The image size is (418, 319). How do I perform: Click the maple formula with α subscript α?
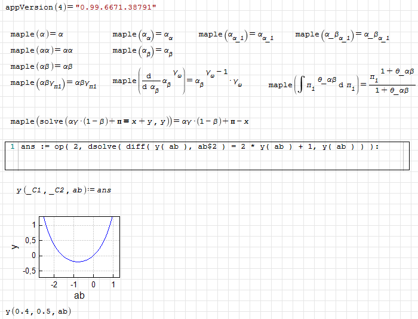(143, 35)
